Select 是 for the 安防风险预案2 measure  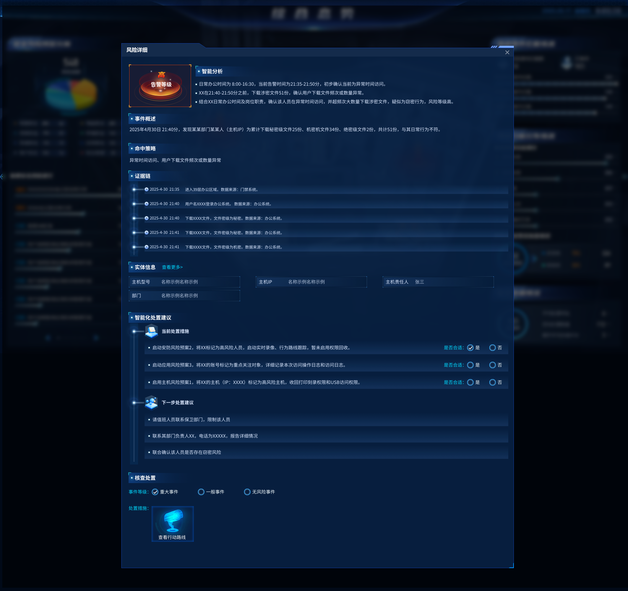coord(470,348)
